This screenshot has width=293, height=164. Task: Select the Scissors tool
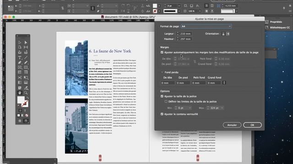click(x=20, y=77)
